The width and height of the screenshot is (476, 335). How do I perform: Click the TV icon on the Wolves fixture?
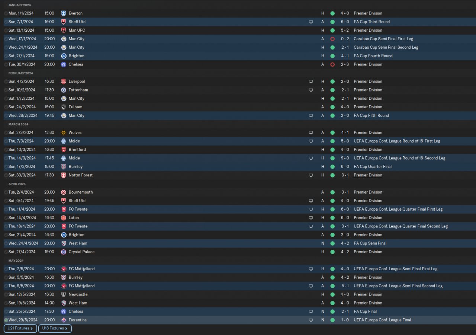311,133
